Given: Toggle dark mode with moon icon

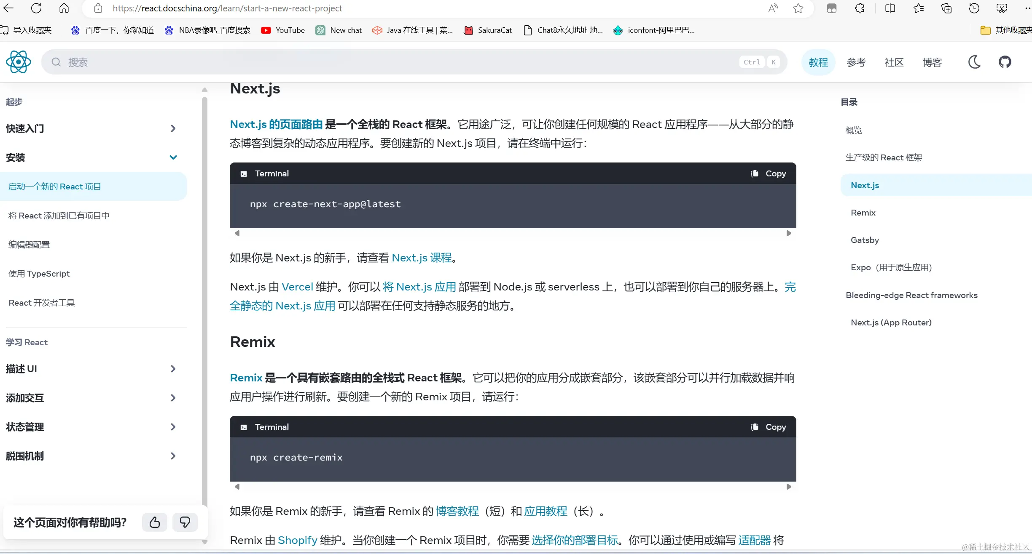Looking at the screenshot, I should coord(974,62).
